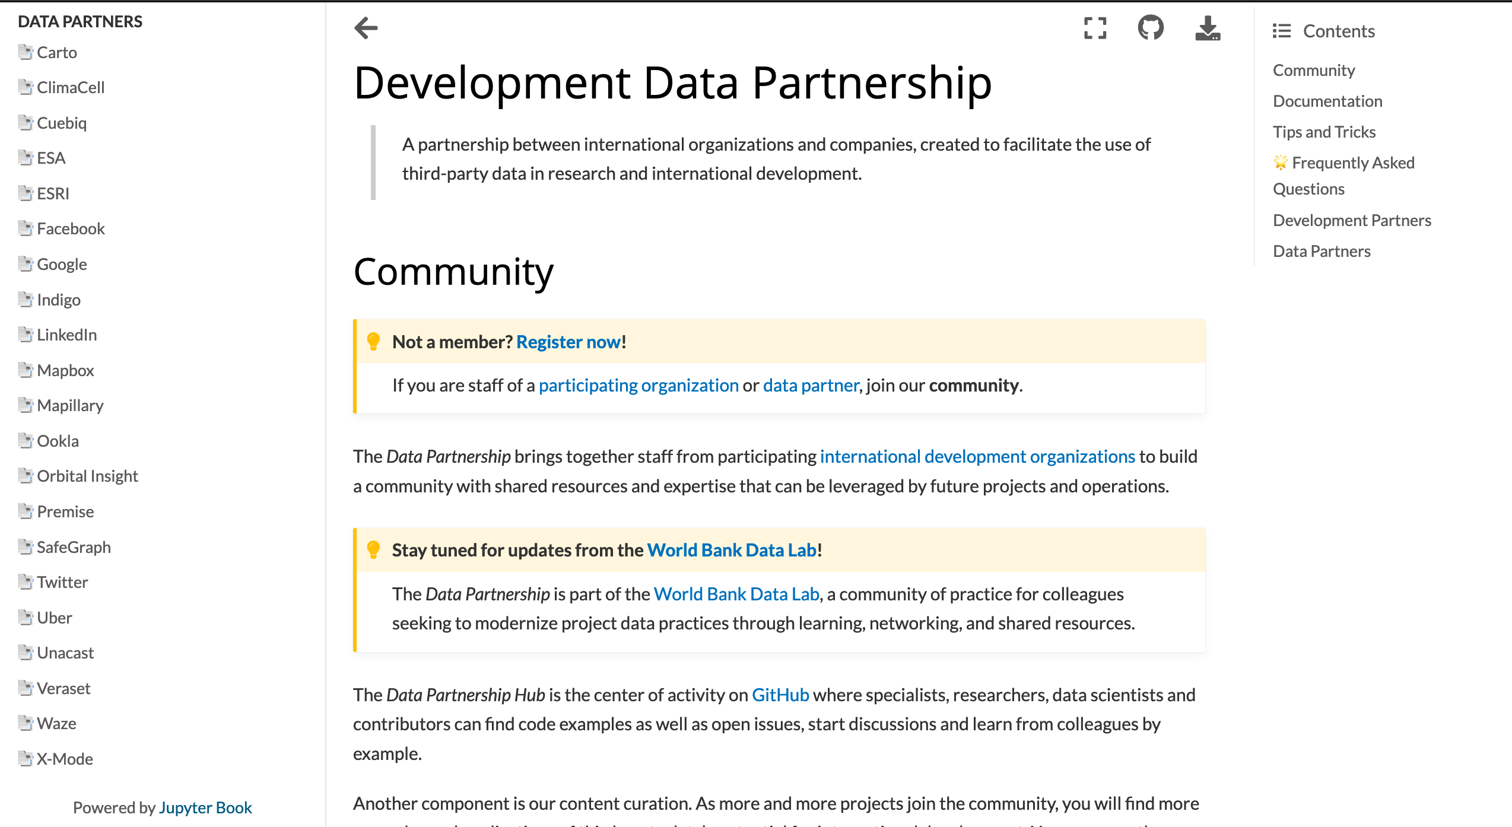Click the Contents list icon
1512x827 pixels.
1282,31
